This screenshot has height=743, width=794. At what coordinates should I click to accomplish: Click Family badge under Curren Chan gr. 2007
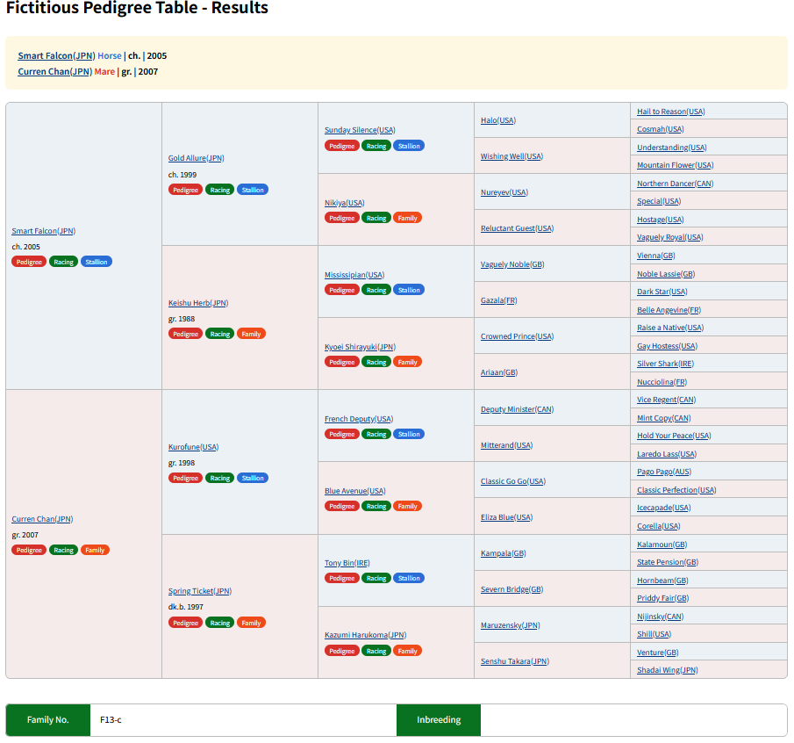pos(96,550)
